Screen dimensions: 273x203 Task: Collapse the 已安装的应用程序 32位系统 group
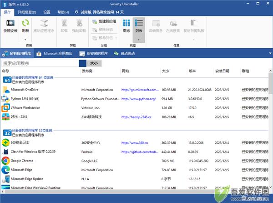32,131
